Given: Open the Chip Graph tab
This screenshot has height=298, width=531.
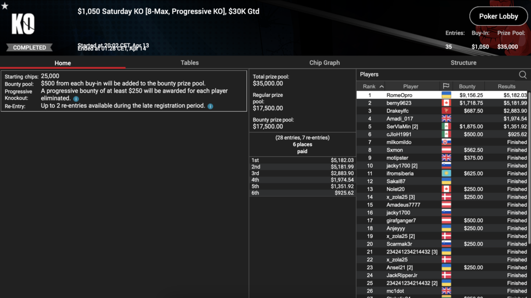Looking at the screenshot, I should tap(324, 63).
